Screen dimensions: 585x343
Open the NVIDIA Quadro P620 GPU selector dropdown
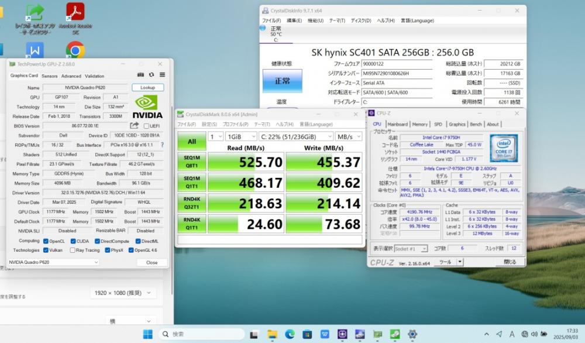tap(53, 262)
